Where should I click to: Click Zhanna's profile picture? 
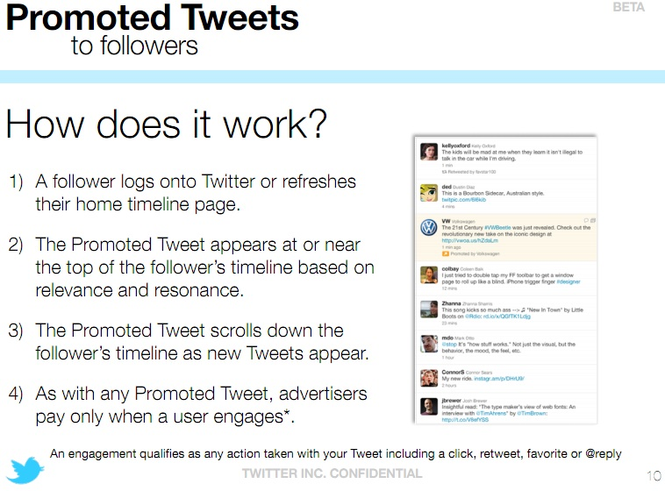tap(429, 310)
